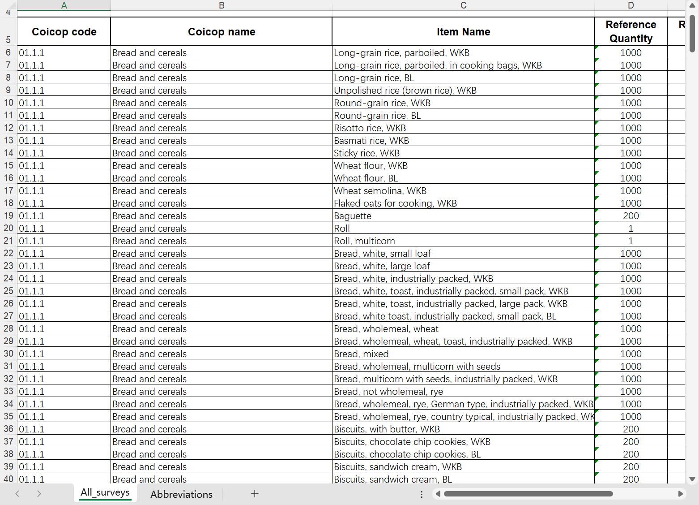
Task: Select the Coicop code header cell
Action: [64, 31]
